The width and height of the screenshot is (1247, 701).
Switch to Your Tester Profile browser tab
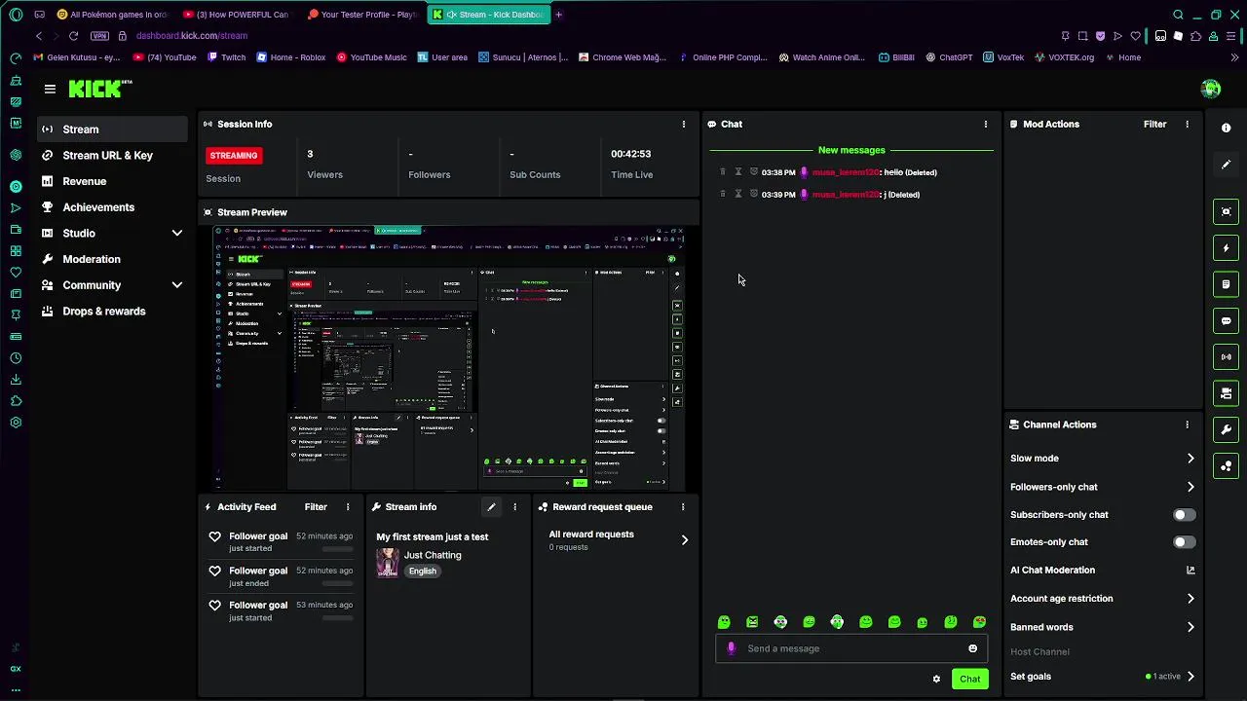click(362, 15)
